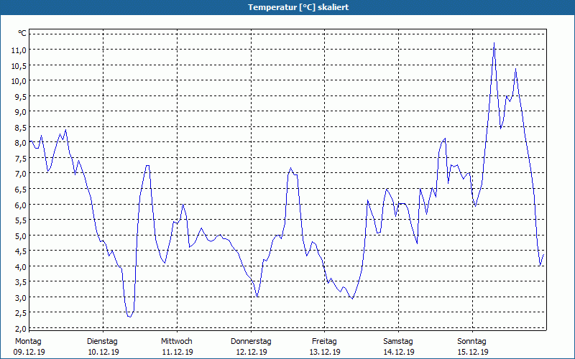Select the Samstag day label
The width and height of the screenshot is (575, 359).
tap(398, 341)
